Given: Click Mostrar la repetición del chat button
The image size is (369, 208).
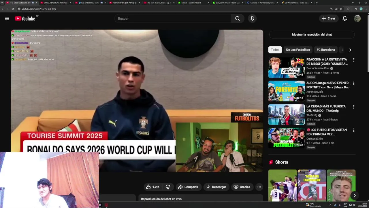Looking at the screenshot, I should 312,35.
